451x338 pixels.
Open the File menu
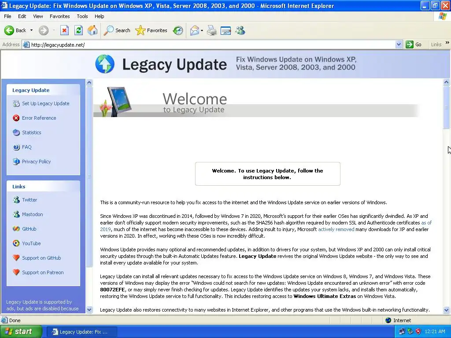8,16
